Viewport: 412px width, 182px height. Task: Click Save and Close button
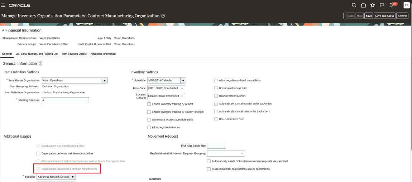[x=385, y=16]
